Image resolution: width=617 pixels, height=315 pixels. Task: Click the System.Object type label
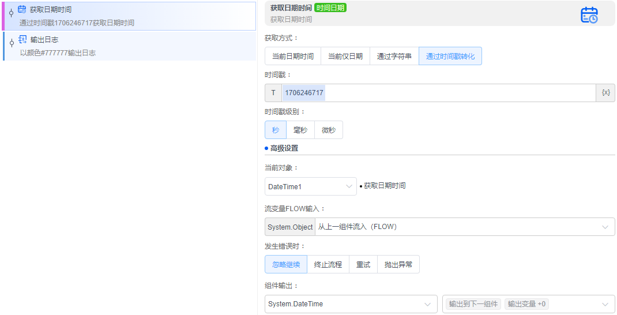tap(290, 227)
